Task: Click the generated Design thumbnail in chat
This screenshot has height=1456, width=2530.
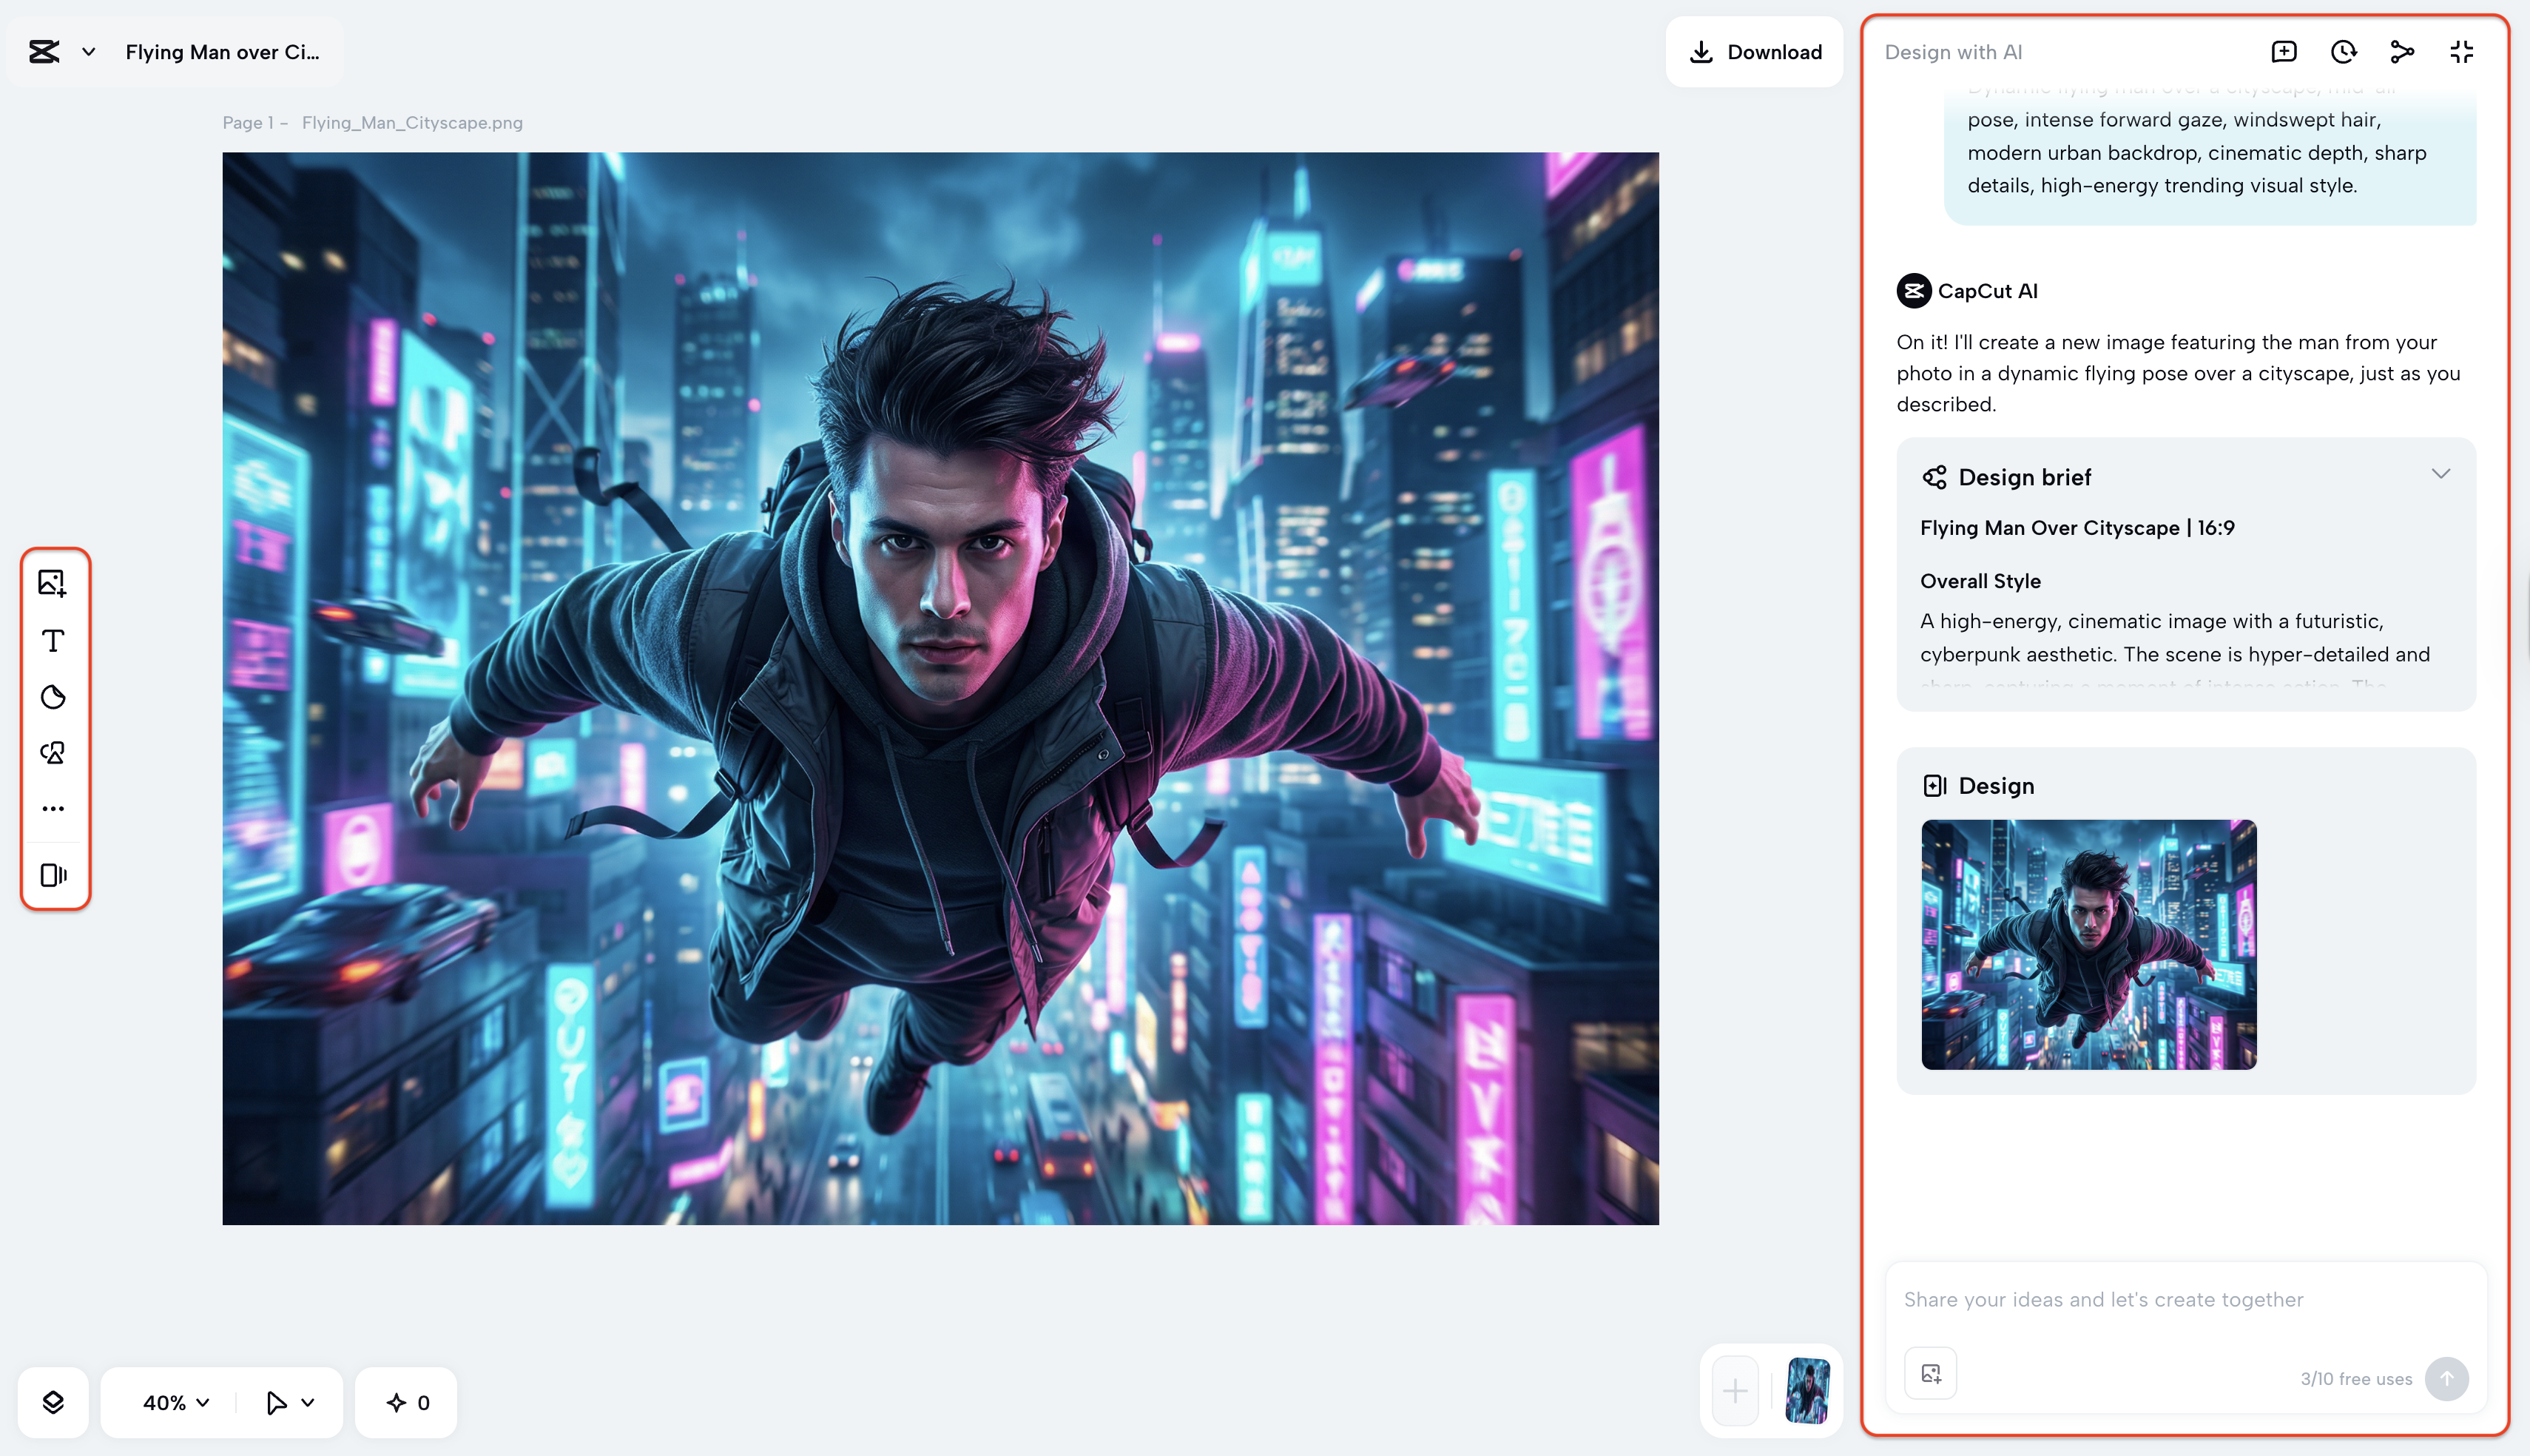Action: click(2088, 944)
